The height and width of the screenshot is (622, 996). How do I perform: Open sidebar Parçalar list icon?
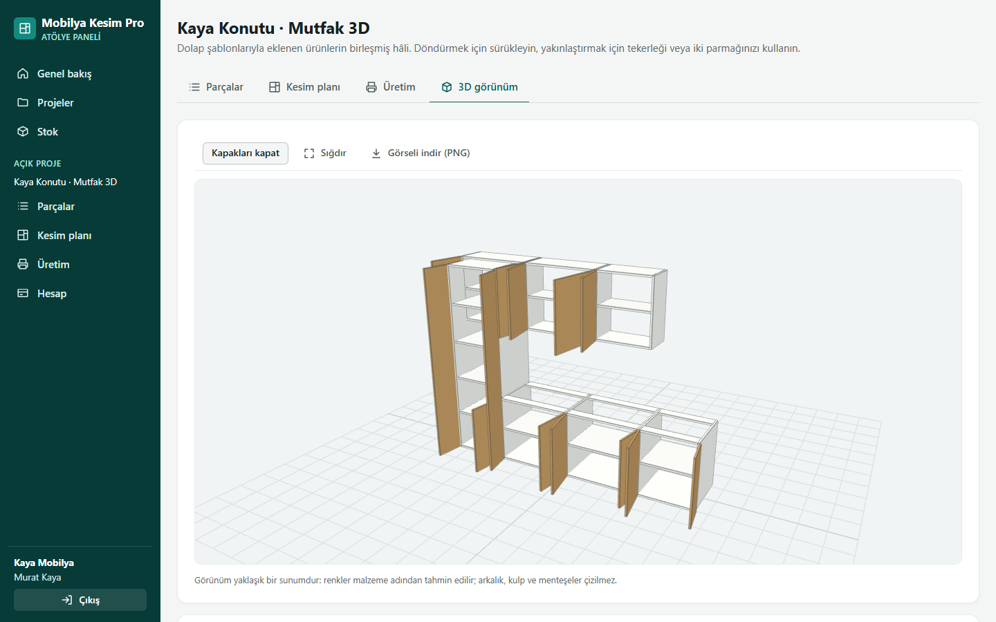coord(23,206)
